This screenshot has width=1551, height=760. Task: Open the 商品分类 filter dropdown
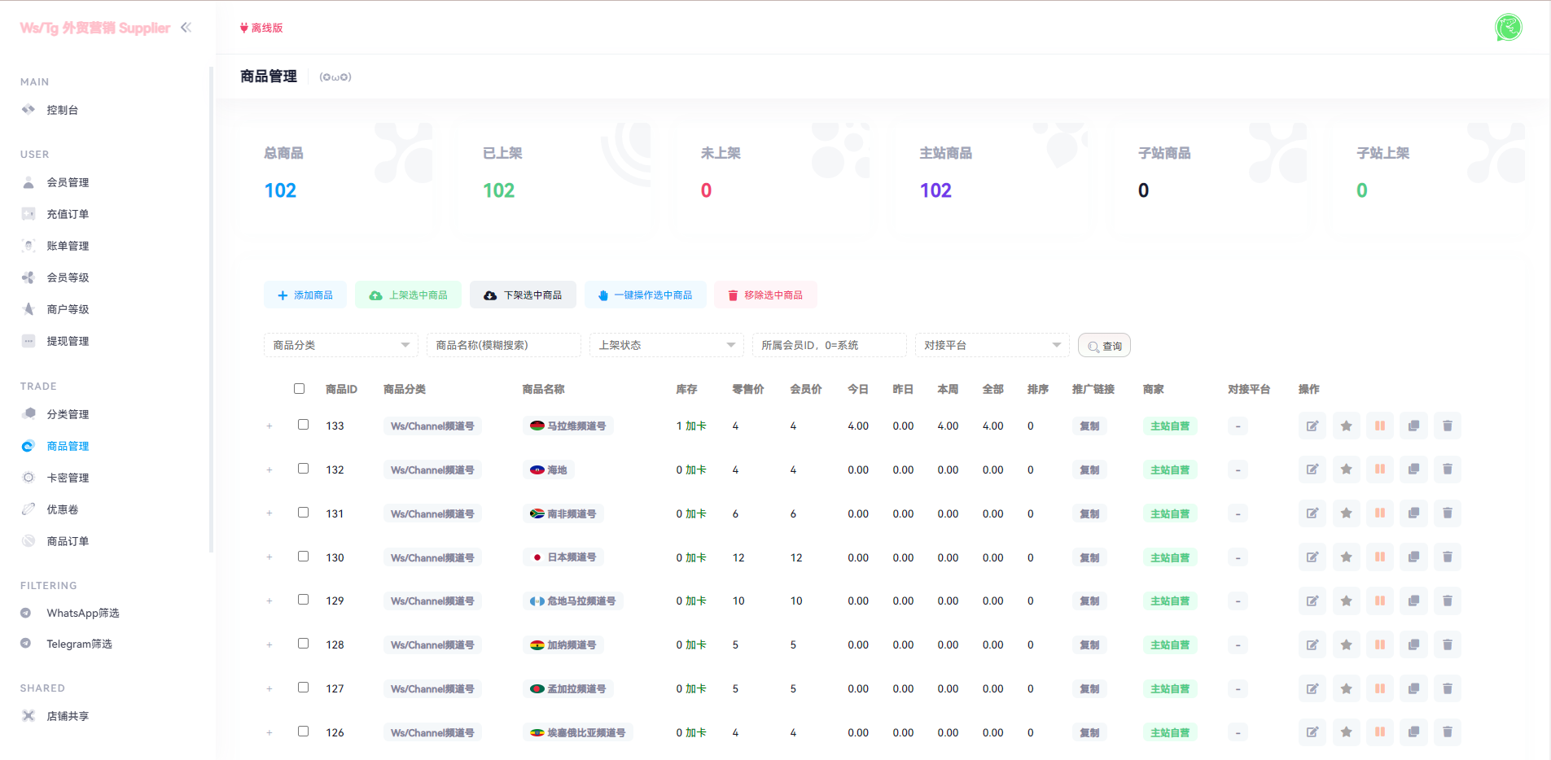tap(340, 345)
